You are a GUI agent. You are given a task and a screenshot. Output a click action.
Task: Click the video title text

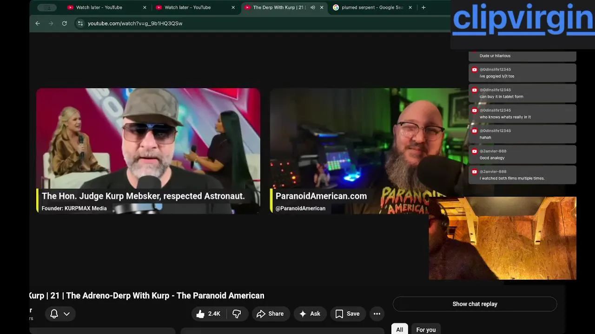pyautogui.click(x=146, y=295)
